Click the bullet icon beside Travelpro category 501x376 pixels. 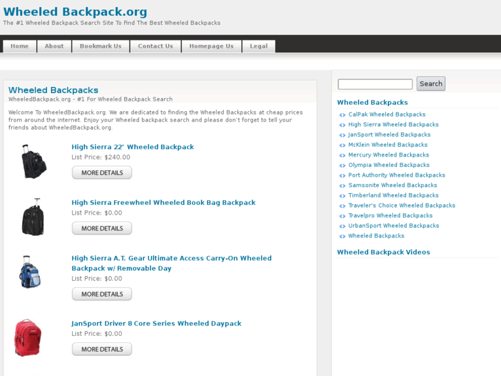[x=342, y=217]
